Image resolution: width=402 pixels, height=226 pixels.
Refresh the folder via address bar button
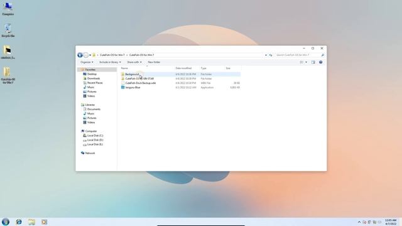click(x=271, y=55)
